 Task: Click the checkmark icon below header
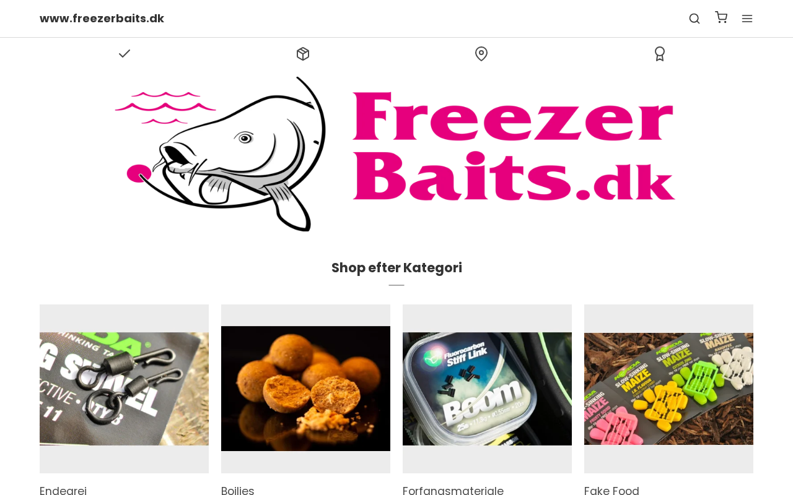125,53
